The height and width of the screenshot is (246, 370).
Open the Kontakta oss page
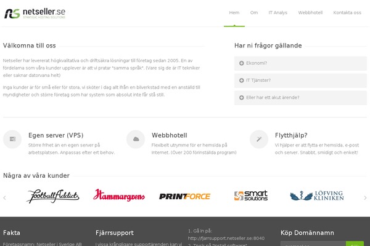coord(347,13)
